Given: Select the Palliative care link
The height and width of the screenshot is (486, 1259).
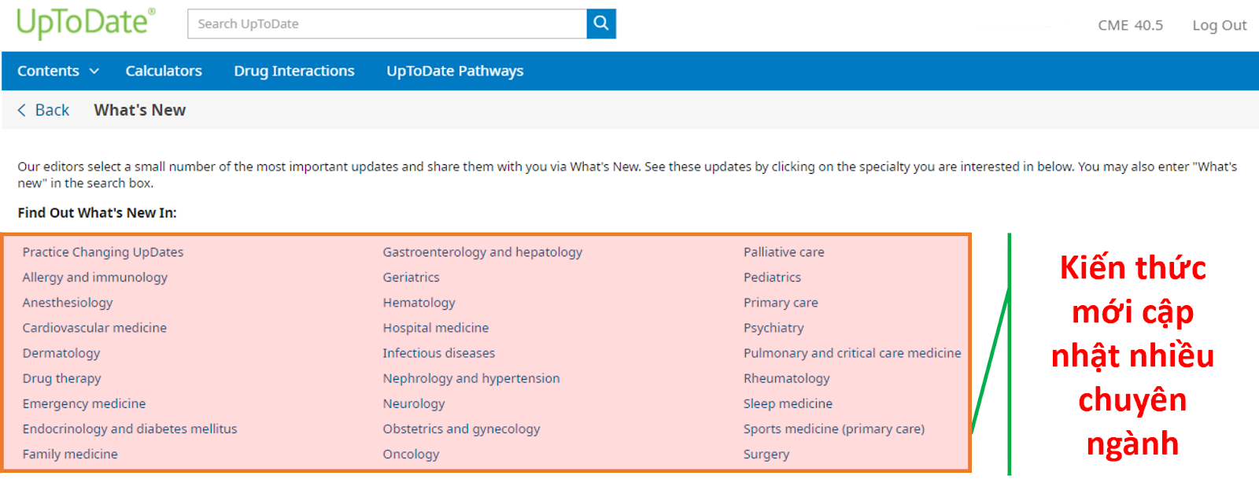Looking at the screenshot, I should click(784, 252).
